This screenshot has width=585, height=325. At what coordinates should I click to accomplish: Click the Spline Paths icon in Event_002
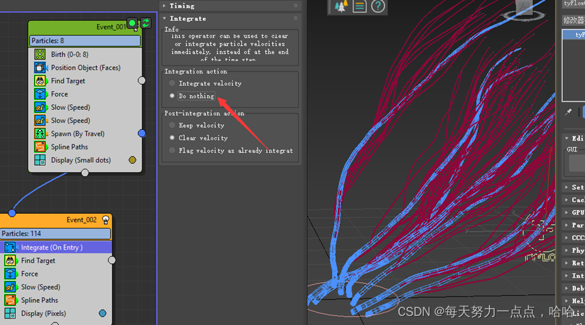tap(10, 300)
